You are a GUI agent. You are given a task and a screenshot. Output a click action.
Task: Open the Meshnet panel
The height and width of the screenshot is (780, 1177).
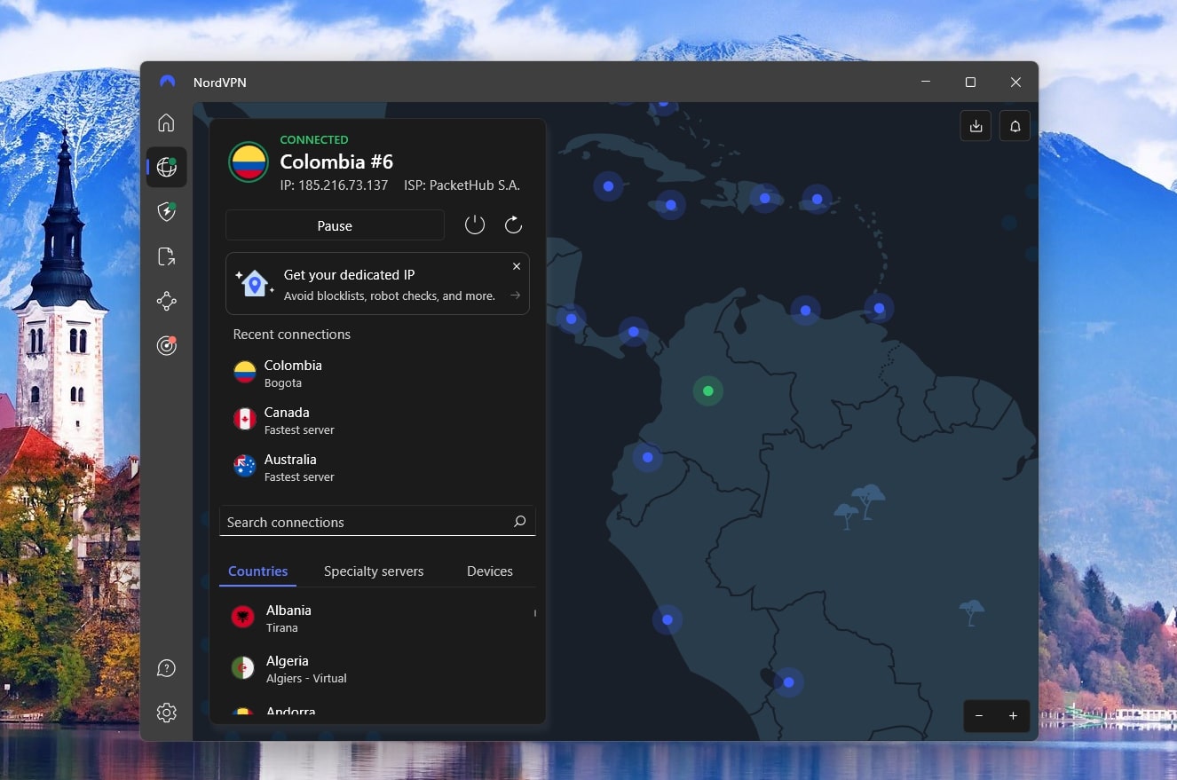click(167, 302)
